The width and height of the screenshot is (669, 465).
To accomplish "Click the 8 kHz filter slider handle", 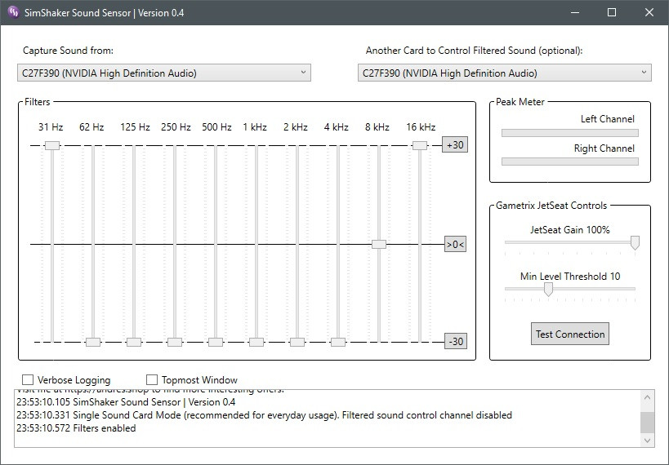I will coord(378,244).
